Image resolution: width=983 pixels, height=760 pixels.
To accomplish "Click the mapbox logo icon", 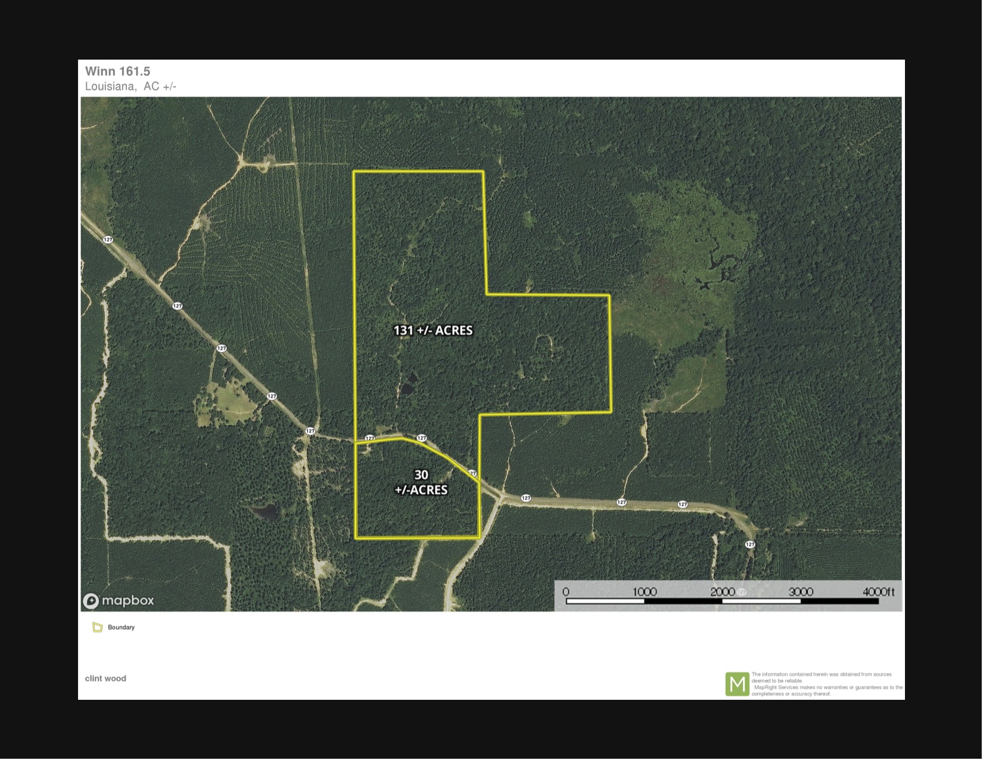I will (91, 601).
